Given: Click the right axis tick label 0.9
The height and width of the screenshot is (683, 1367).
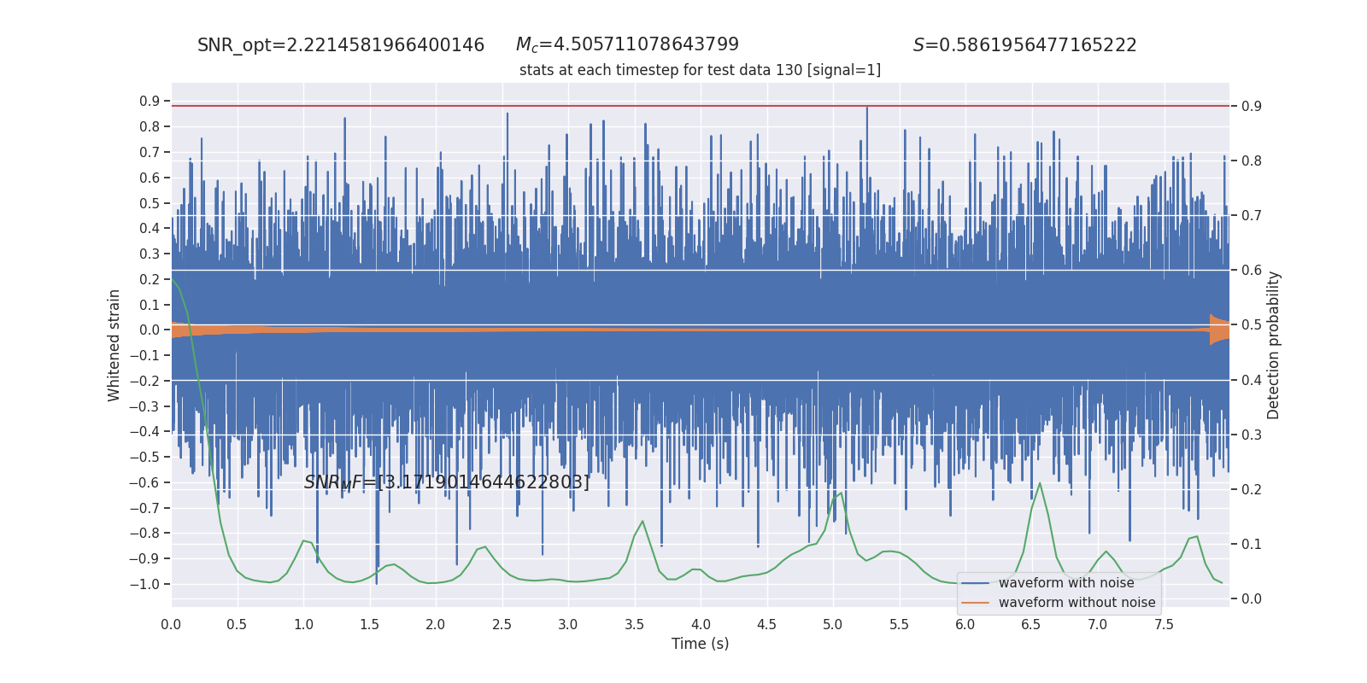Looking at the screenshot, I should click(x=1252, y=107).
